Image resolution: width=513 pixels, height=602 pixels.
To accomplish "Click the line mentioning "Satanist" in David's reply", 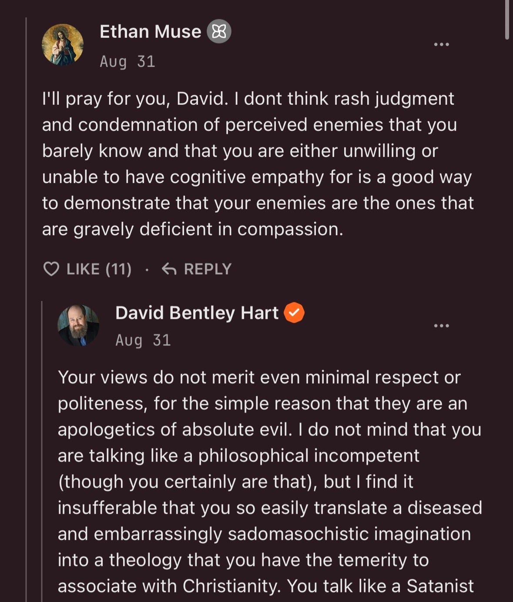I will pyautogui.click(x=265, y=586).
